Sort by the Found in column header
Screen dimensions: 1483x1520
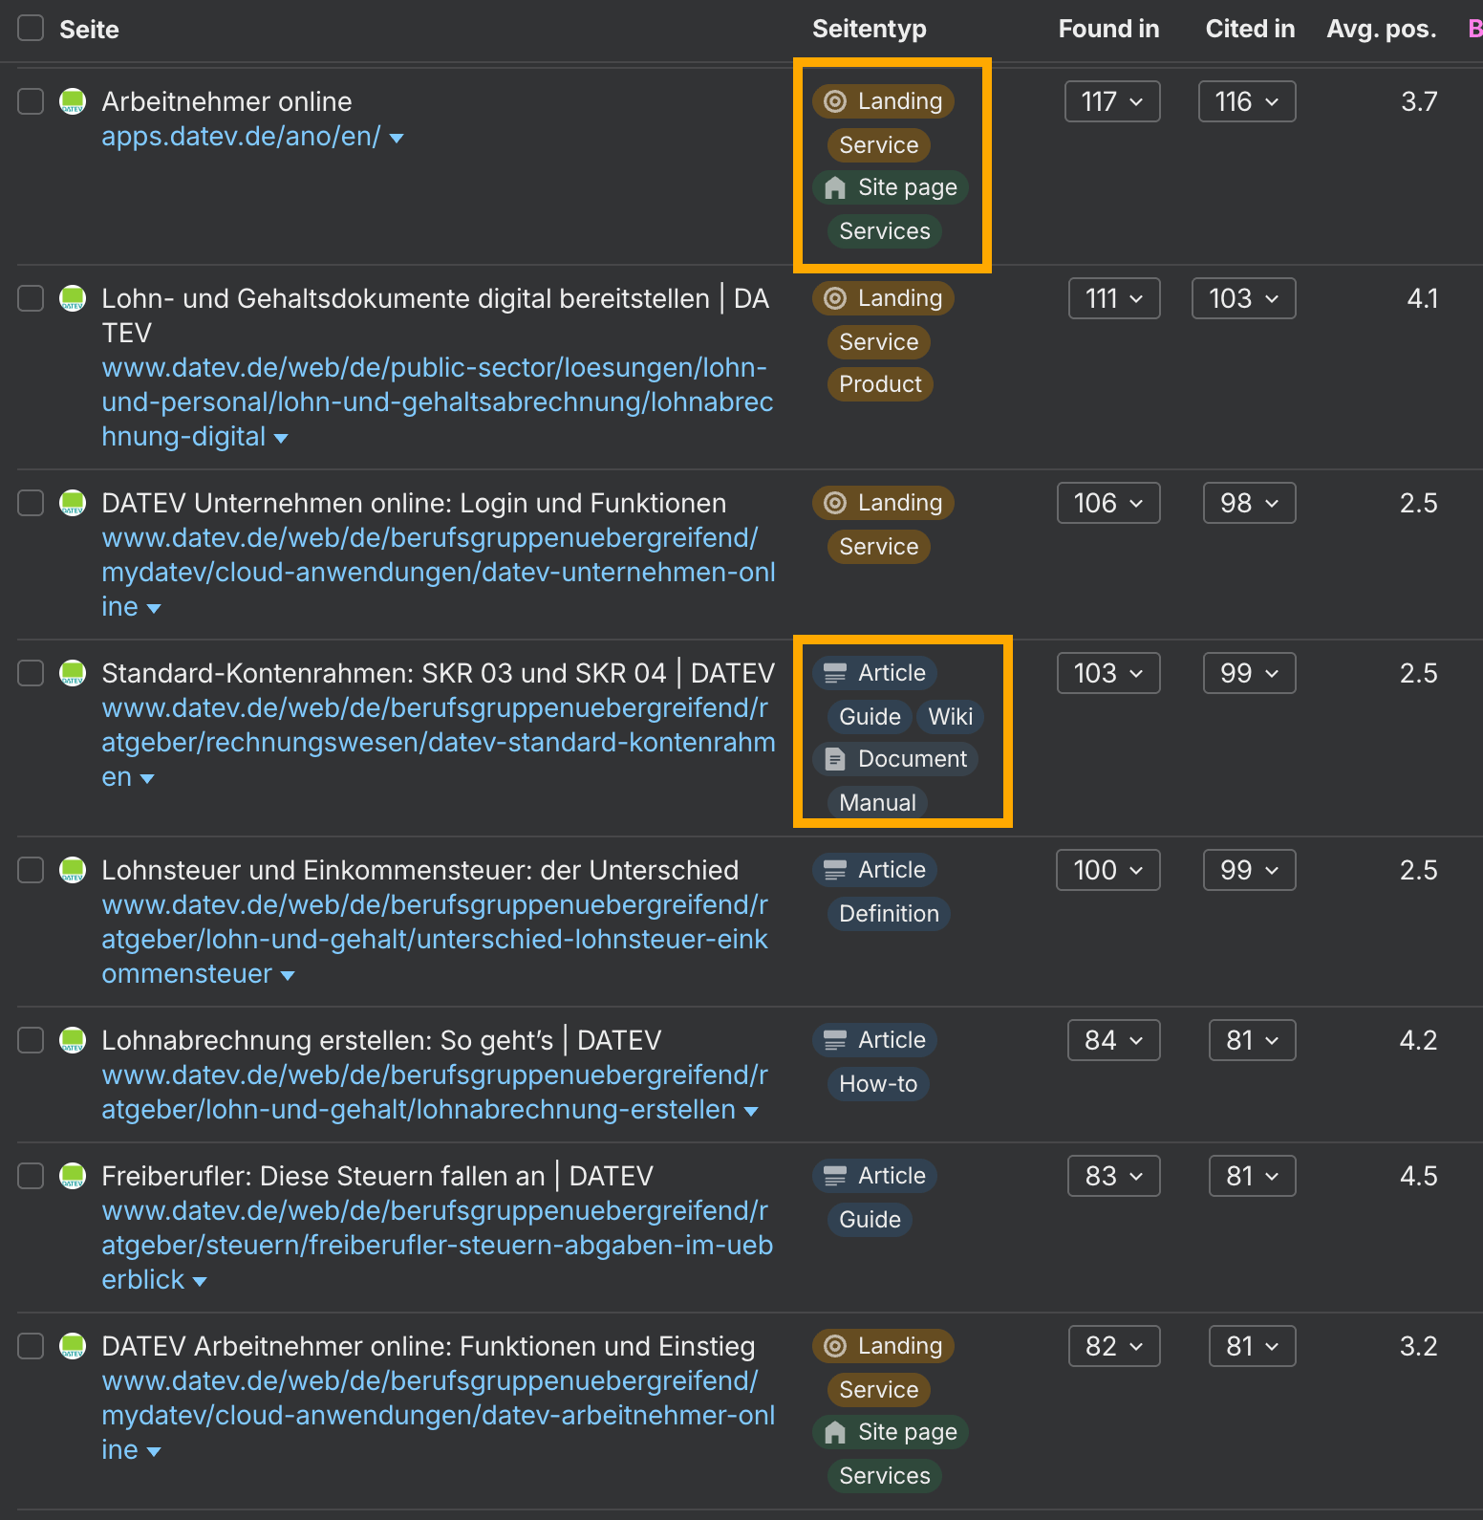click(1108, 29)
